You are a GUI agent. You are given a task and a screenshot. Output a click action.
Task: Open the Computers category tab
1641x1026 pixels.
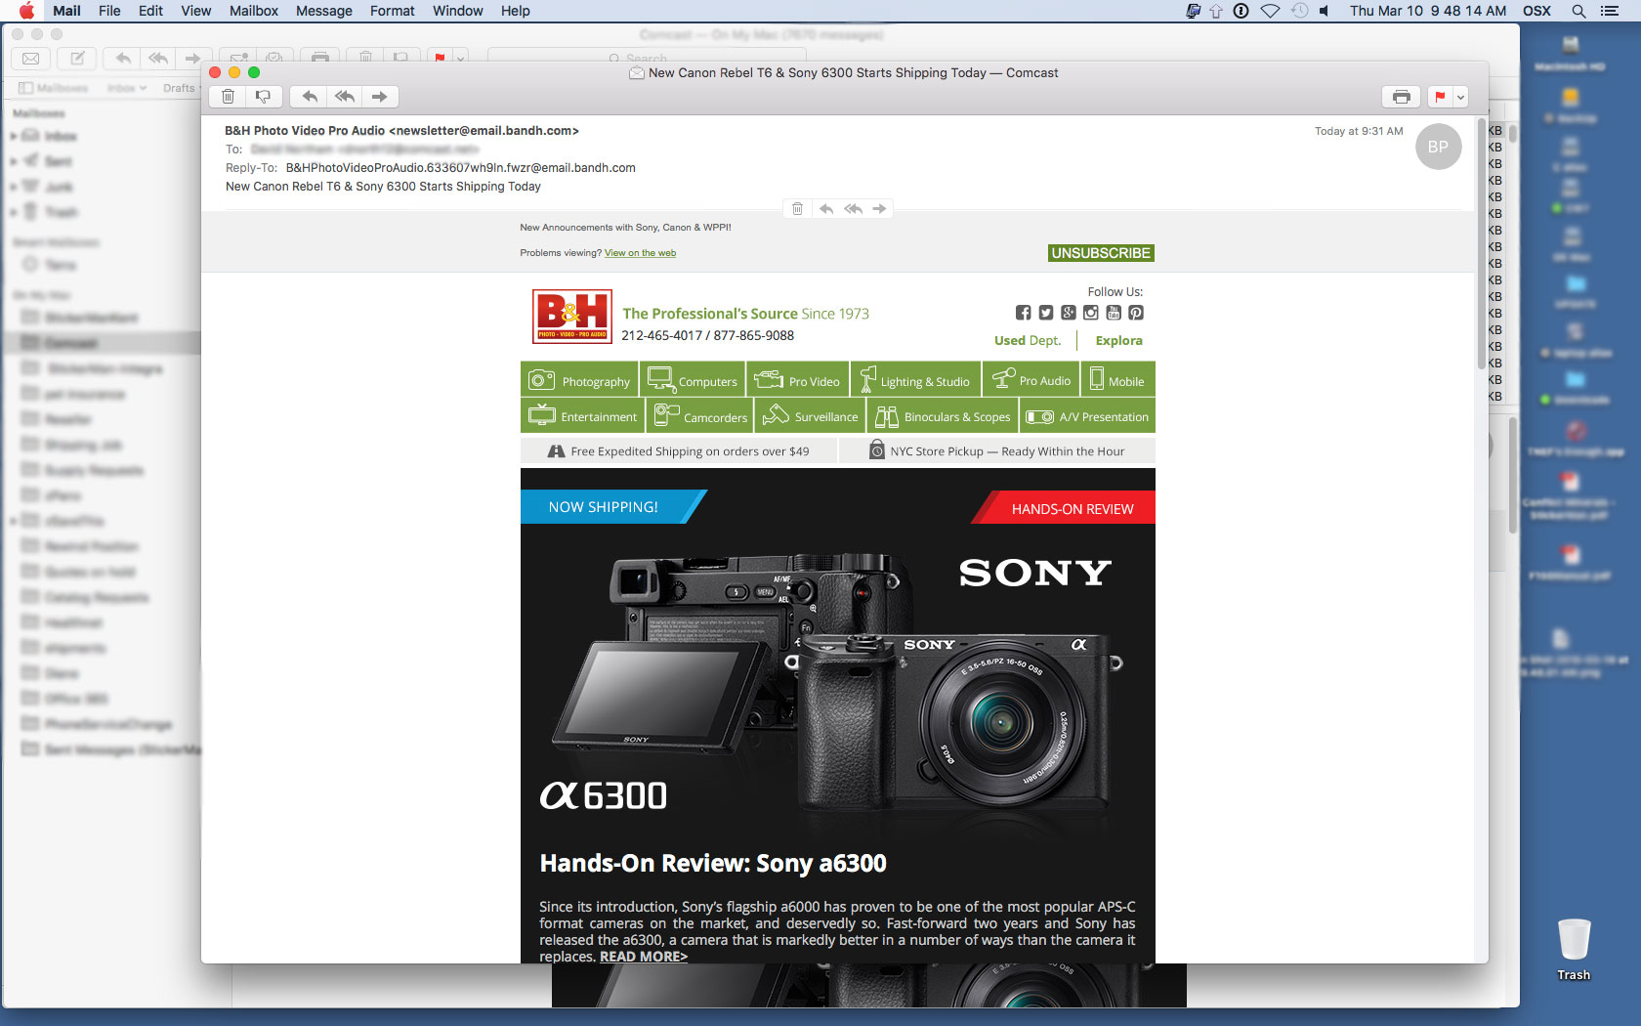(693, 380)
